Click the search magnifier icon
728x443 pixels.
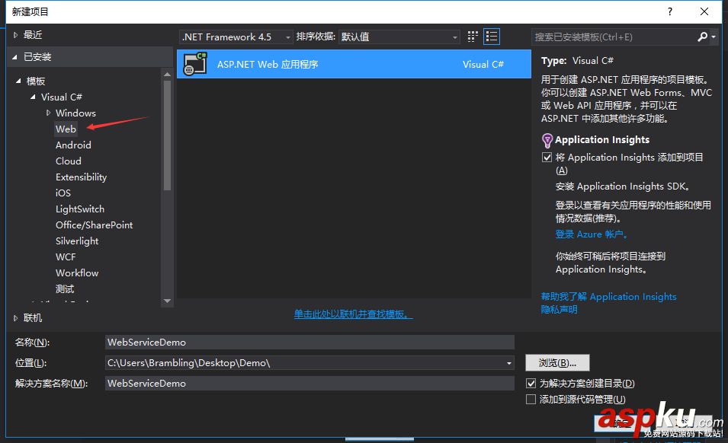703,37
